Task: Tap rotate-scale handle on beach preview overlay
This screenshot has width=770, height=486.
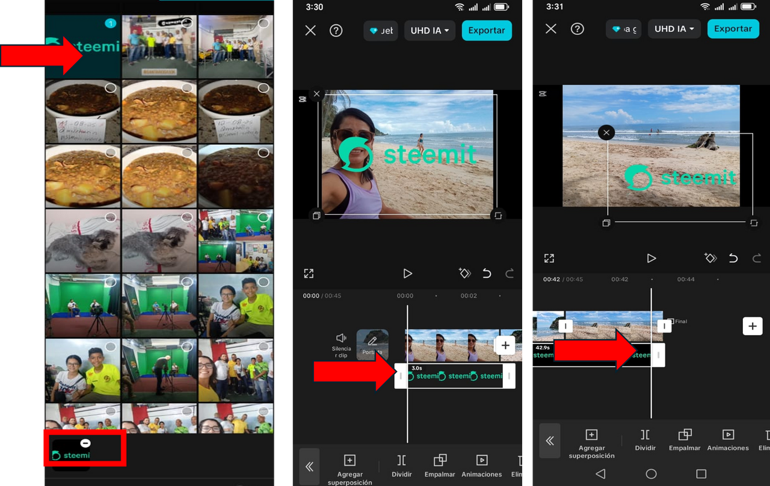Action: click(754, 223)
